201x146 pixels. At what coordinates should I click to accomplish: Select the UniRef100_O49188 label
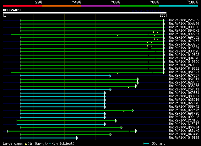pyautogui.click(x=184, y=138)
